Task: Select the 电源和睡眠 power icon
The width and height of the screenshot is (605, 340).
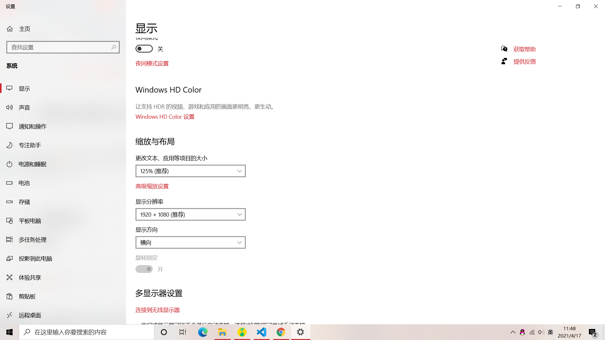Action: (9, 164)
